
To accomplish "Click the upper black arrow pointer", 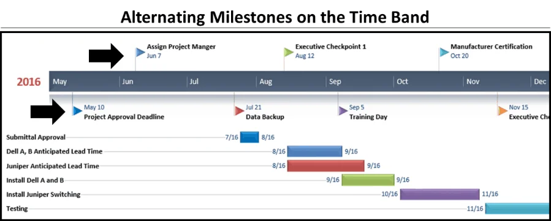I will pyautogui.click(x=106, y=56).
